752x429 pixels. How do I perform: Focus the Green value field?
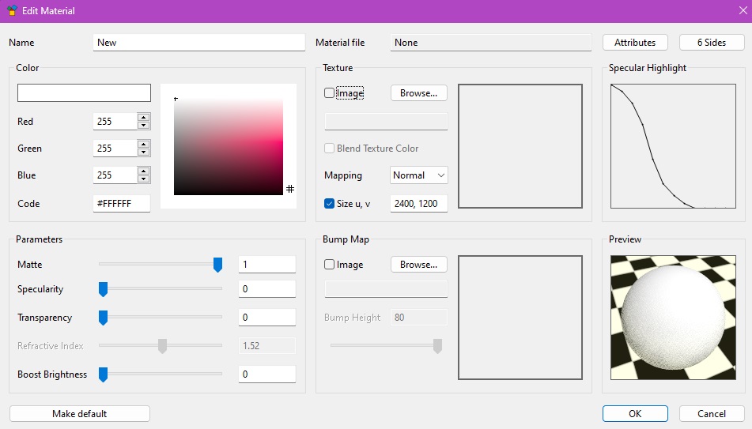[115, 148]
